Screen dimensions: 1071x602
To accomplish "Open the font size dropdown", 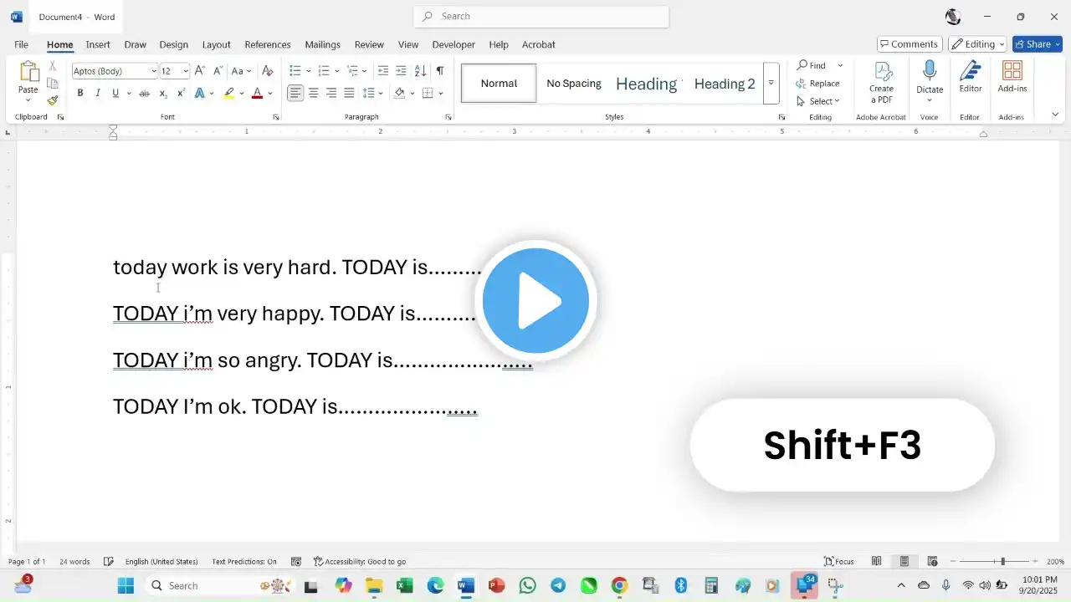I will click(x=186, y=71).
